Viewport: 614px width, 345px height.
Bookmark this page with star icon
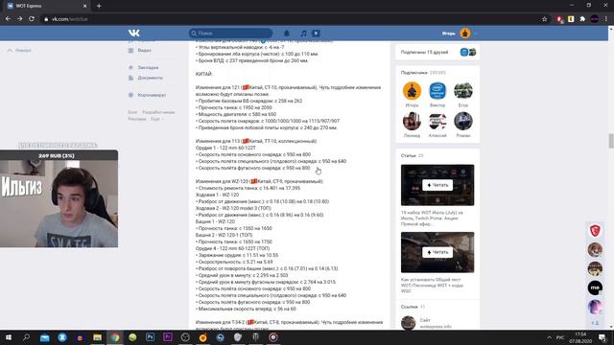tap(544, 19)
